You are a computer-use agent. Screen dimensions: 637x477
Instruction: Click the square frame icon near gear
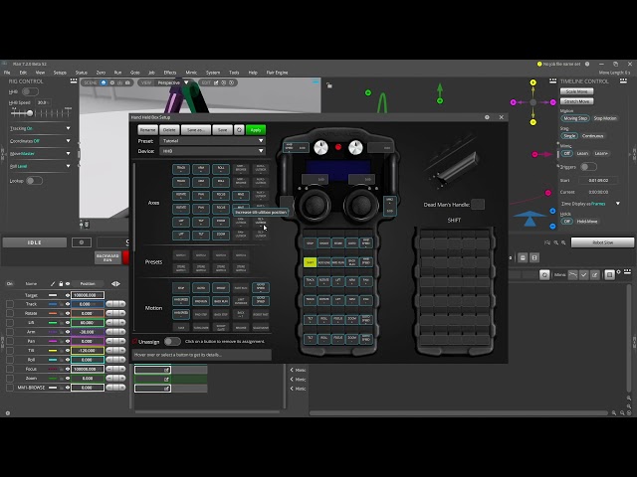[609, 275]
